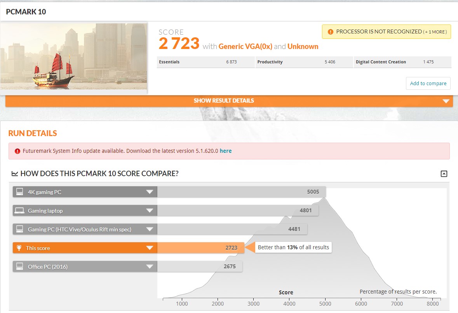
Task: Click the Gaming laptop label
Action: pyautogui.click(x=45, y=211)
